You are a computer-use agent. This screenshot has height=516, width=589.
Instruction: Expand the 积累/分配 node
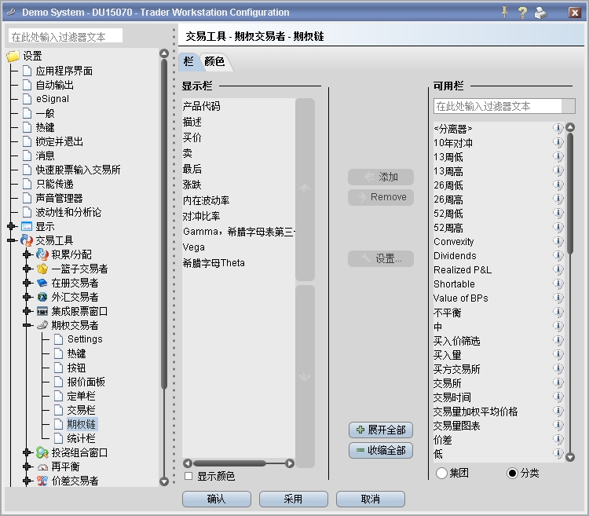point(27,254)
